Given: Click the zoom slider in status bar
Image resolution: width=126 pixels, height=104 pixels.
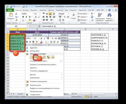Looking at the screenshot, I should point(108,97).
